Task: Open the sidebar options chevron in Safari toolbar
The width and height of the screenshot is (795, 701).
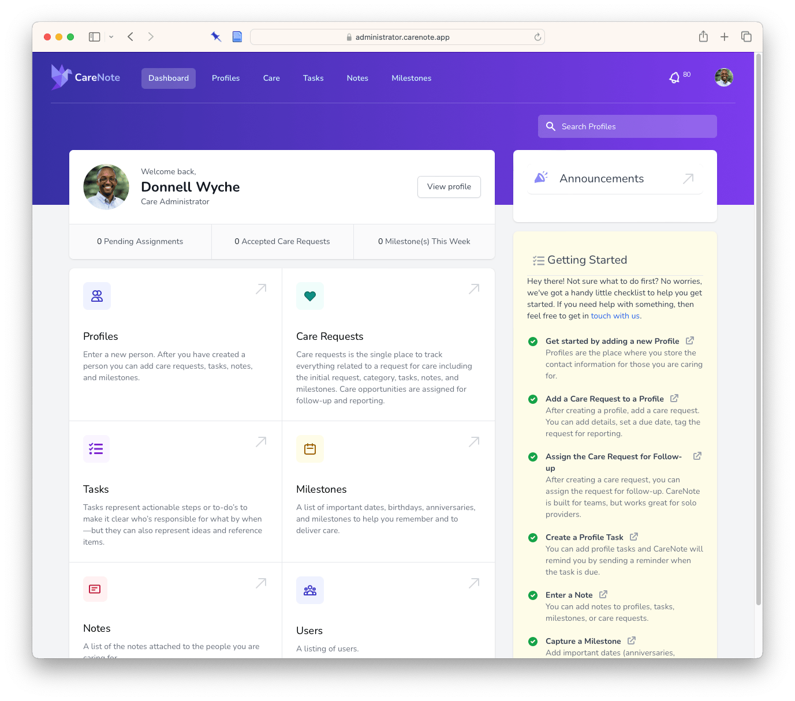Action: pos(111,36)
